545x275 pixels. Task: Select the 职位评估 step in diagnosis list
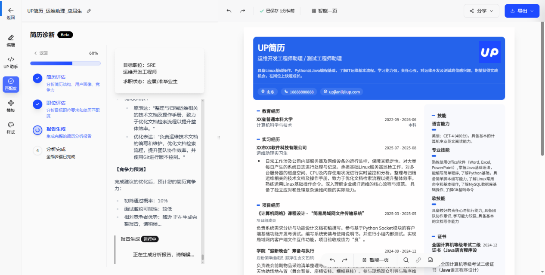[x=56, y=103]
